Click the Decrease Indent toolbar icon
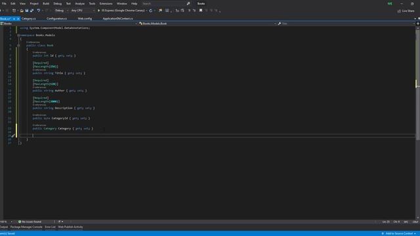The image size is (420, 236). 189,10
